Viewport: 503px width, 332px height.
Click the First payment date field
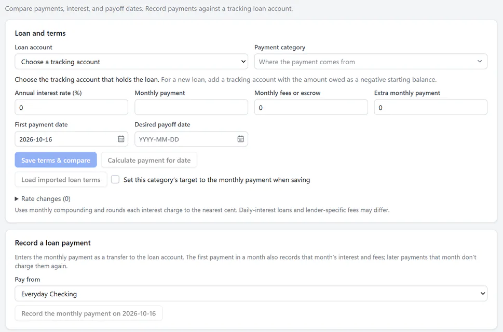coord(71,139)
